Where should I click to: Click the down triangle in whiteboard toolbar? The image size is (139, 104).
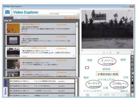(x=132, y=80)
